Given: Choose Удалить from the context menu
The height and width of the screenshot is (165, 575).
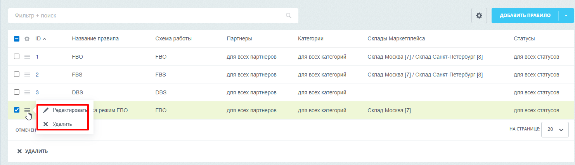Looking at the screenshot, I should pyautogui.click(x=62, y=124).
